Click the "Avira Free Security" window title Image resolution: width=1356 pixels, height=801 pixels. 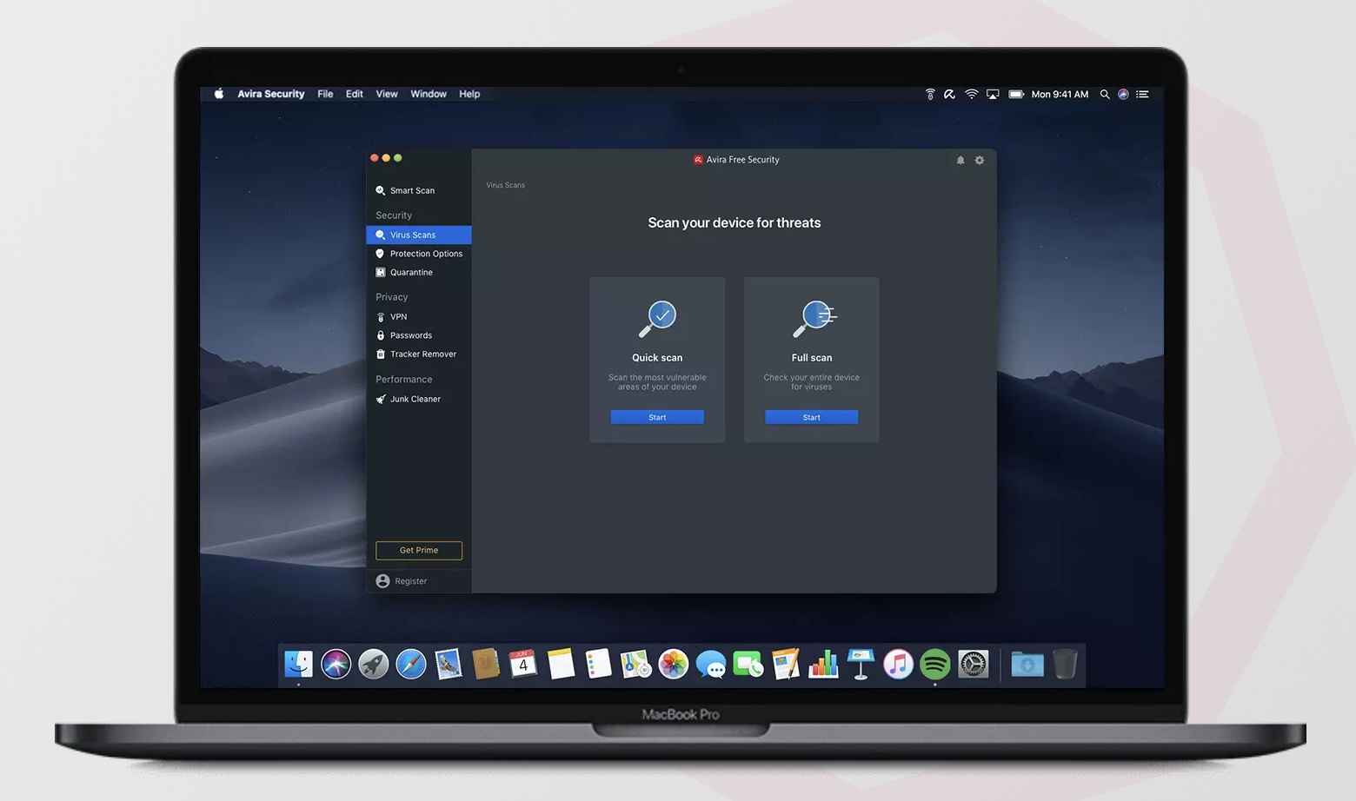(743, 160)
